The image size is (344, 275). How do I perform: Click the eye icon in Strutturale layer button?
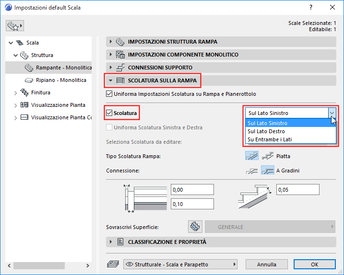tap(130, 264)
